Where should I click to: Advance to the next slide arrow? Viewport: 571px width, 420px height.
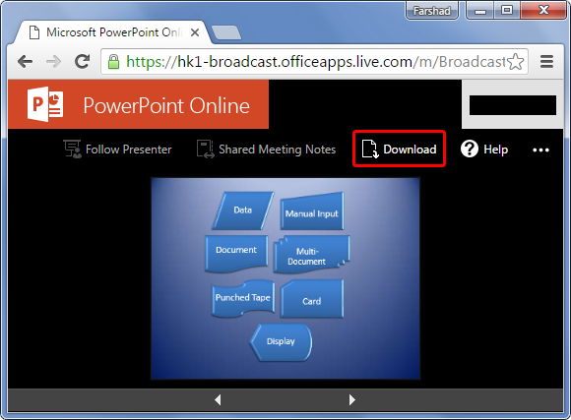click(x=351, y=399)
